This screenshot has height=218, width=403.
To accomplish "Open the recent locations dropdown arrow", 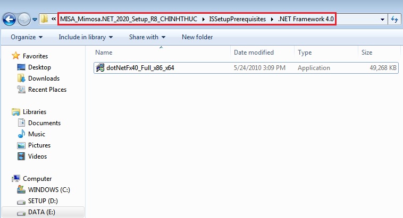I will pyautogui.click(x=35, y=19).
